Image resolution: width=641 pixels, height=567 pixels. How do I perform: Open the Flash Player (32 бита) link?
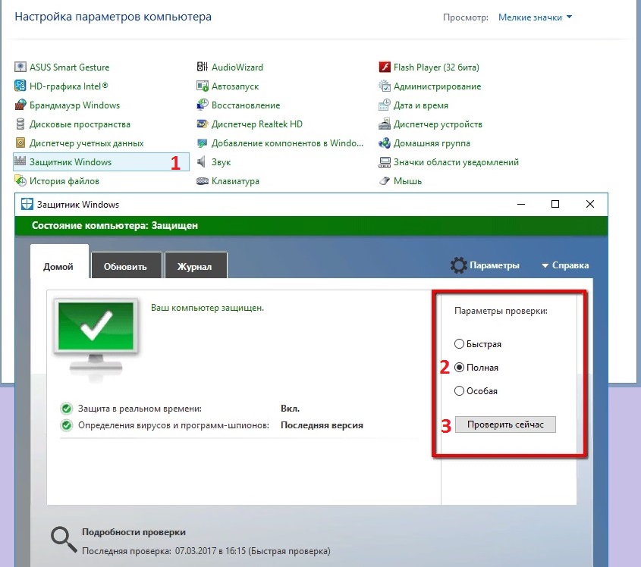(x=436, y=67)
